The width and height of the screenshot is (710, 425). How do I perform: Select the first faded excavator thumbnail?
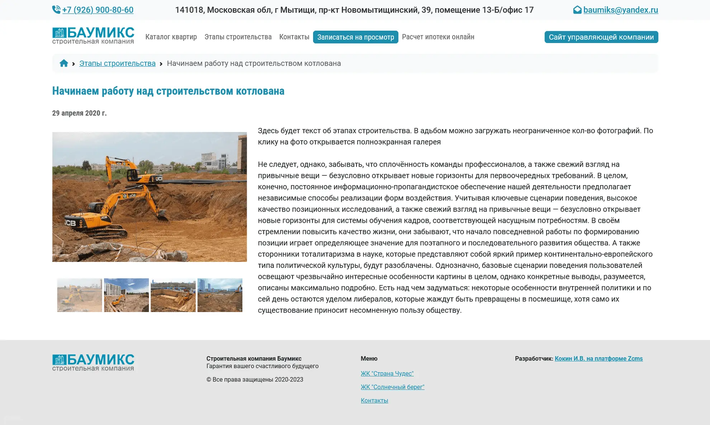tap(80, 295)
